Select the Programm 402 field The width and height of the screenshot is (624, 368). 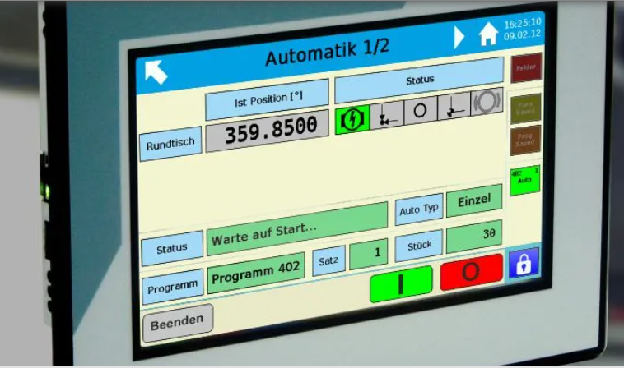(x=256, y=273)
